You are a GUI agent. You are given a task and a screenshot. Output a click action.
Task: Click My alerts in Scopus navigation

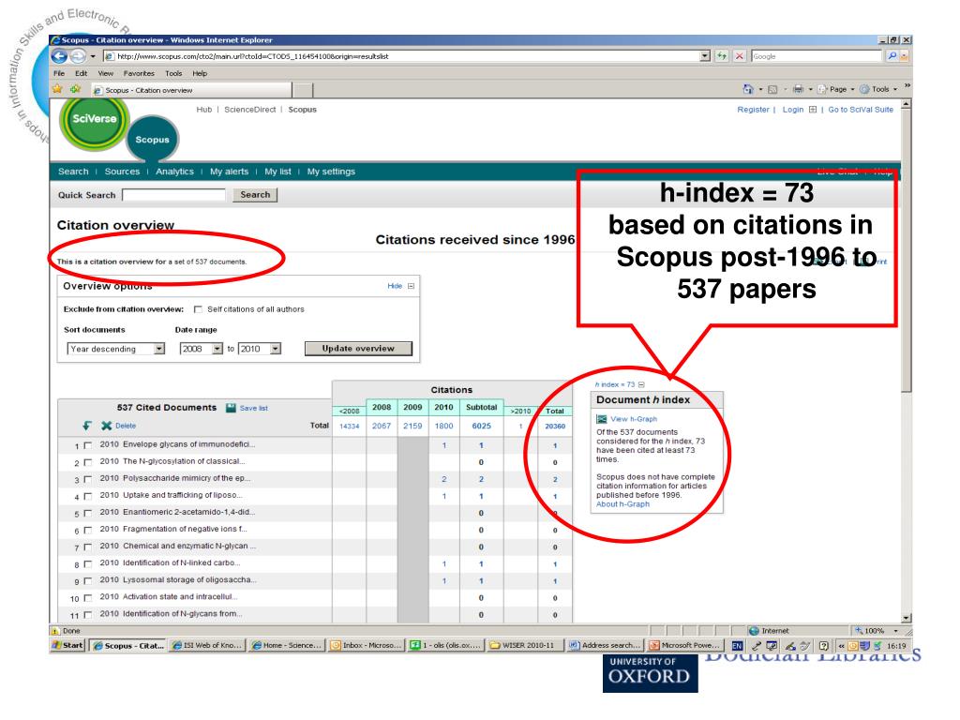point(229,172)
